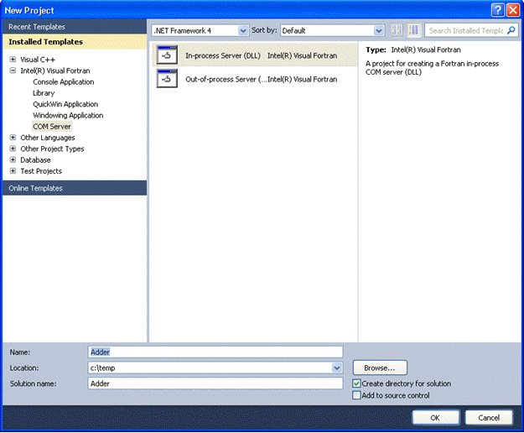Select Database tree item
Image resolution: width=524 pixels, height=433 pixels.
pos(35,159)
